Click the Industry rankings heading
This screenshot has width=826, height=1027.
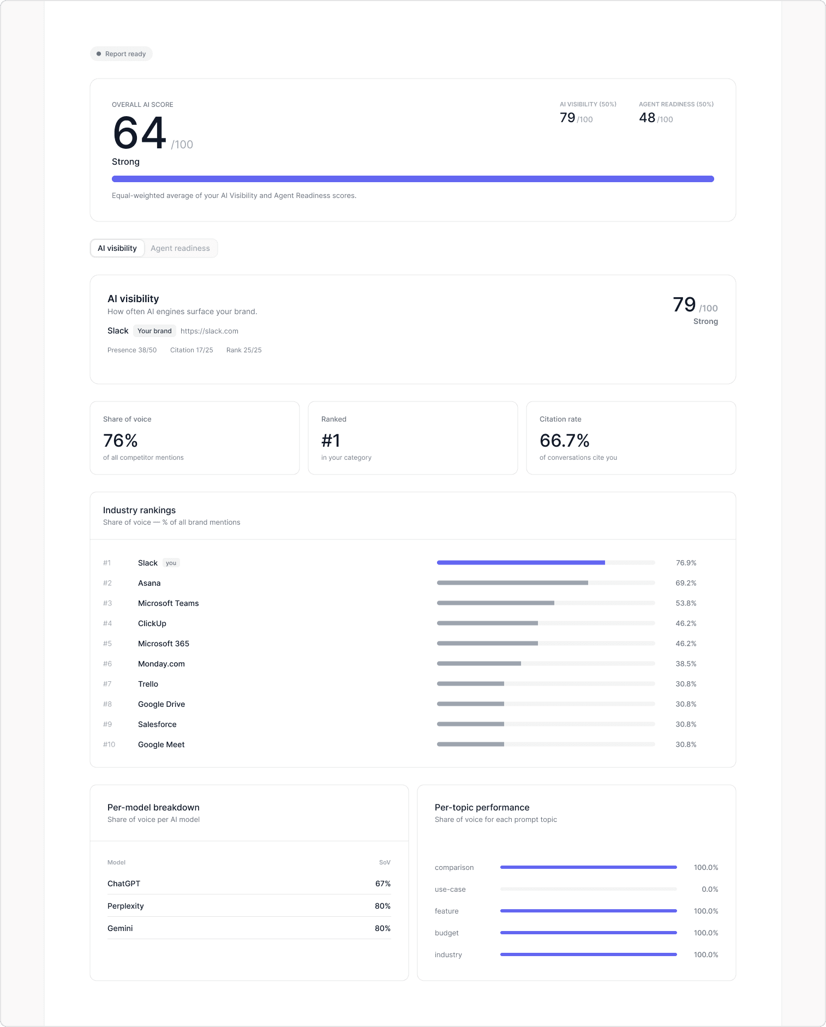[139, 510]
